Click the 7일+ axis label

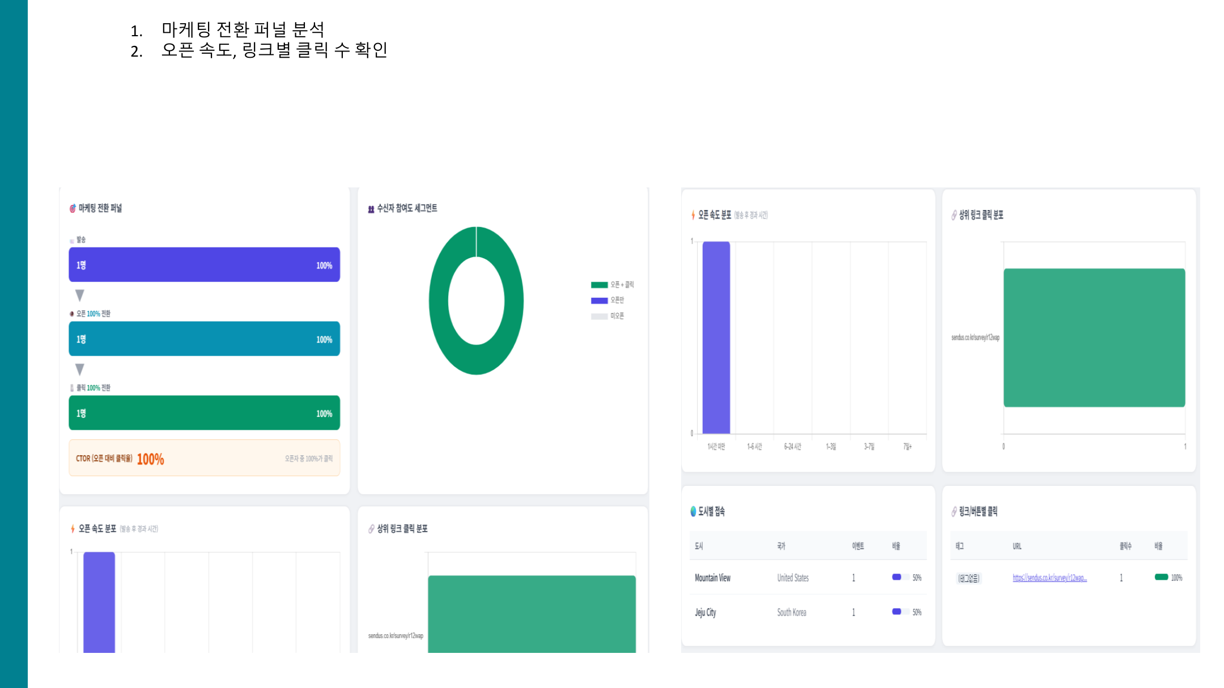click(908, 447)
